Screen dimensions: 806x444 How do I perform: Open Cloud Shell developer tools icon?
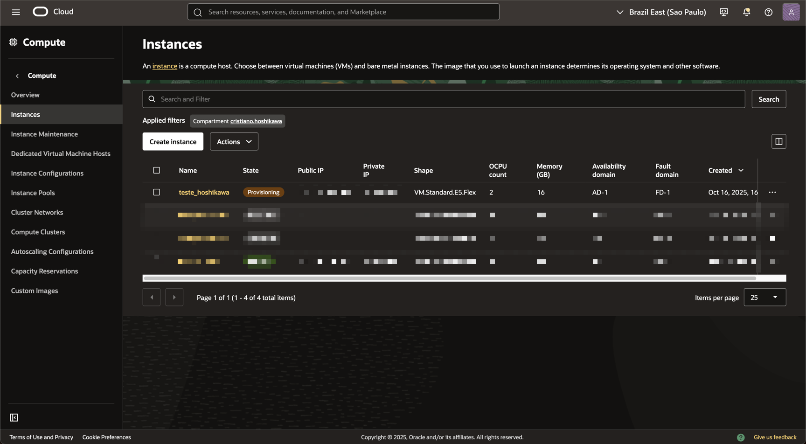click(x=723, y=12)
